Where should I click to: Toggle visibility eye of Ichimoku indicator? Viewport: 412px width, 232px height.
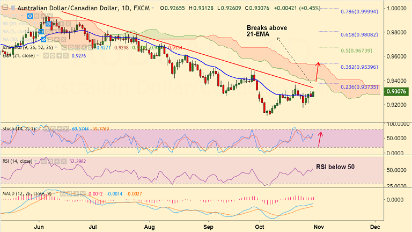64,48
